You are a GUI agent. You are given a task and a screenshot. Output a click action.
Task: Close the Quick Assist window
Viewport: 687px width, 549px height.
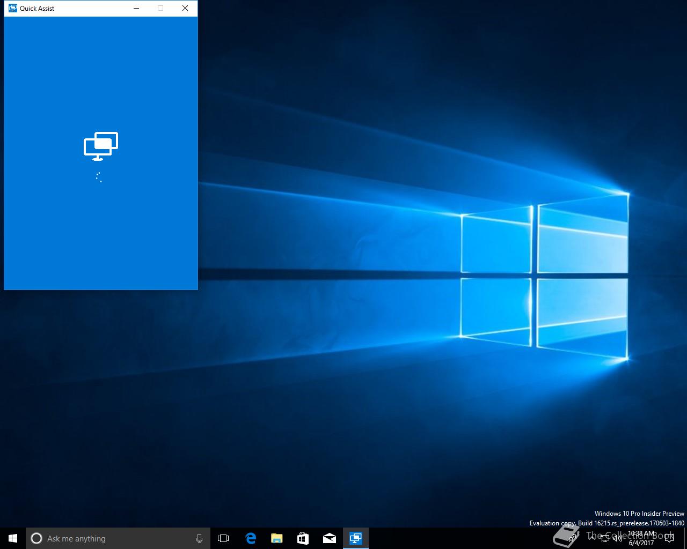185,8
